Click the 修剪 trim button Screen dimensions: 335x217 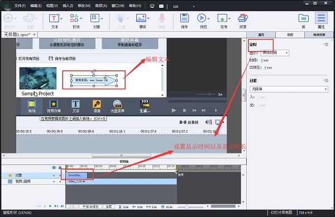[x=109, y=207]
